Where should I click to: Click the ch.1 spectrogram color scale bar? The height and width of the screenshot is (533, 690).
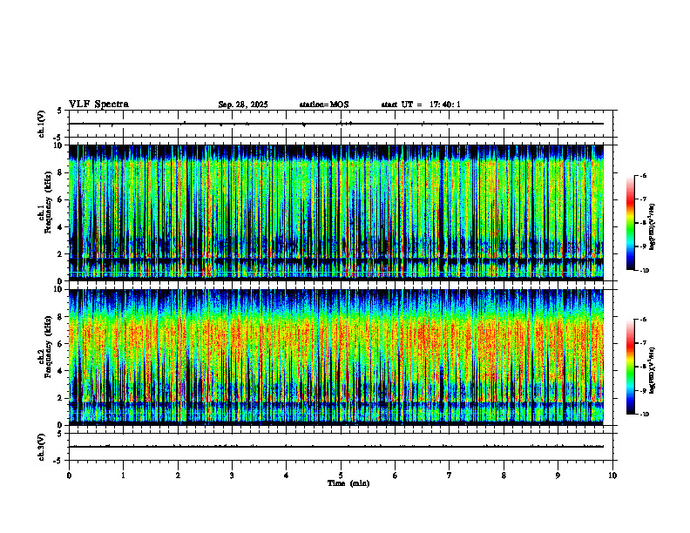coord(631,223)
